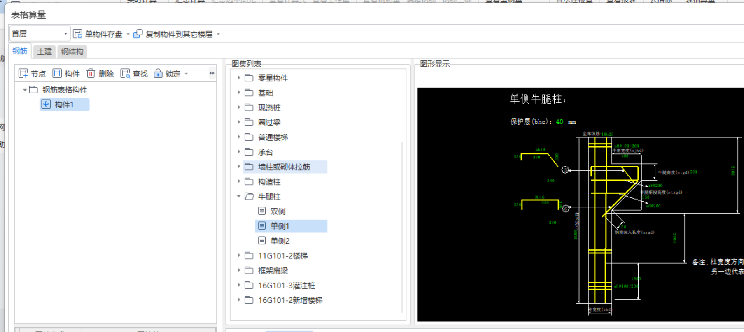Viewport: 744px width, 332px height.
Task: Select the 单侧2 atlas item
Action: 280,241
